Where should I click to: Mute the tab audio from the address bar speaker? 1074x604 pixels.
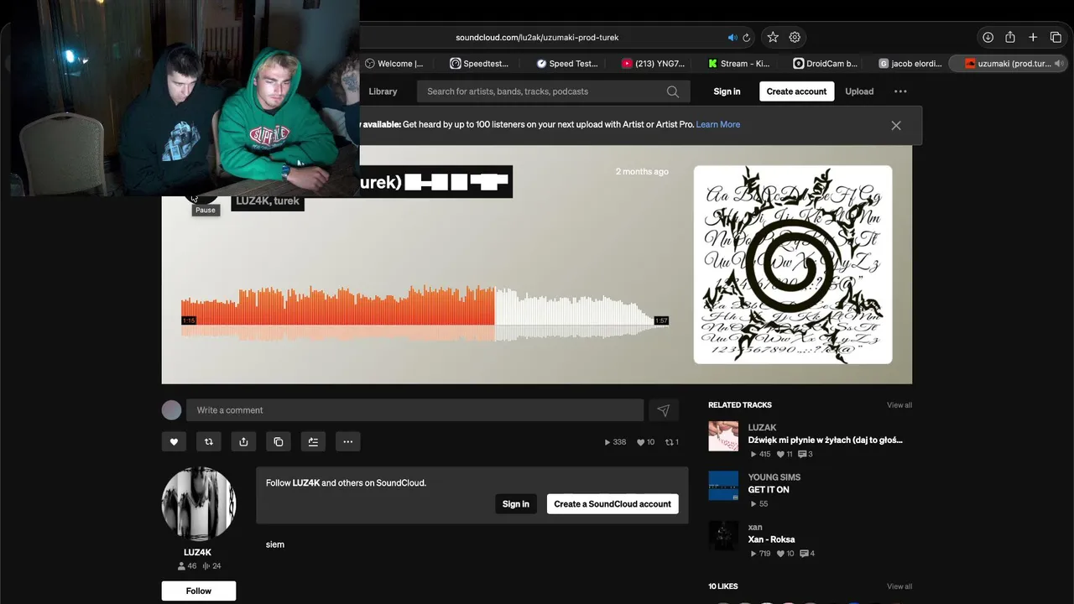[x=732, y=38]
